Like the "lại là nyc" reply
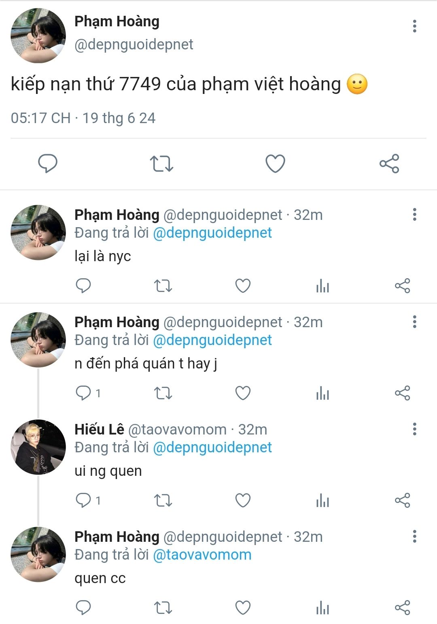 point(243,286)
